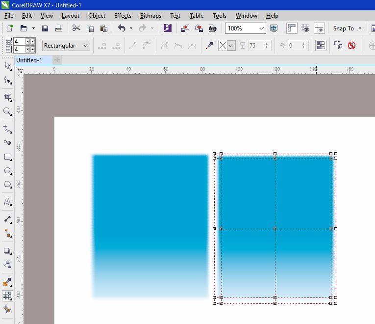375x324 pixels.
Task: Open the grid columns value dropdown
Action: tap(28, 41)
